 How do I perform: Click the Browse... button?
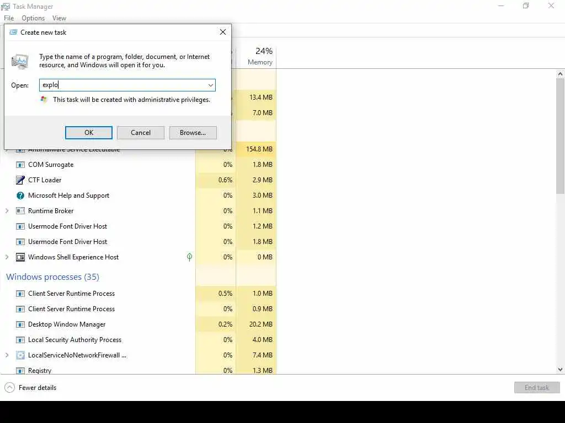[193, 133]
